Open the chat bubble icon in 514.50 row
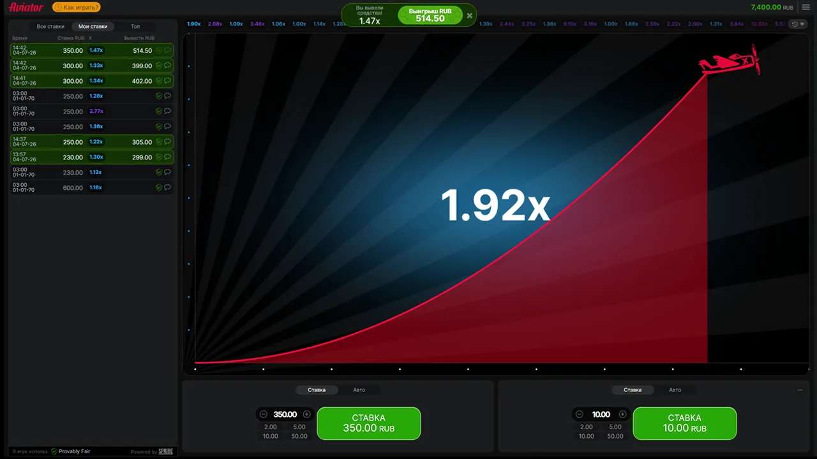 coord(167,50)
